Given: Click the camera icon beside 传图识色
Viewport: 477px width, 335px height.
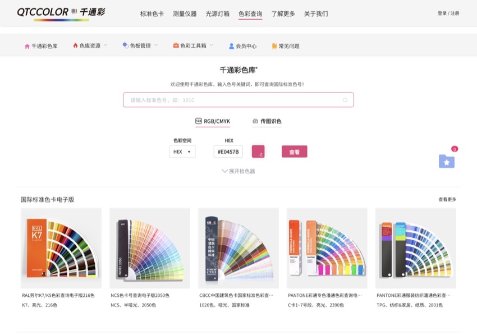Looking at the screenshot, I should (255, 121).
